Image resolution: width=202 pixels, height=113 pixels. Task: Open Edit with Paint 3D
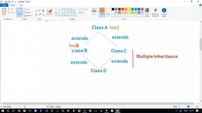coord(155,13)
